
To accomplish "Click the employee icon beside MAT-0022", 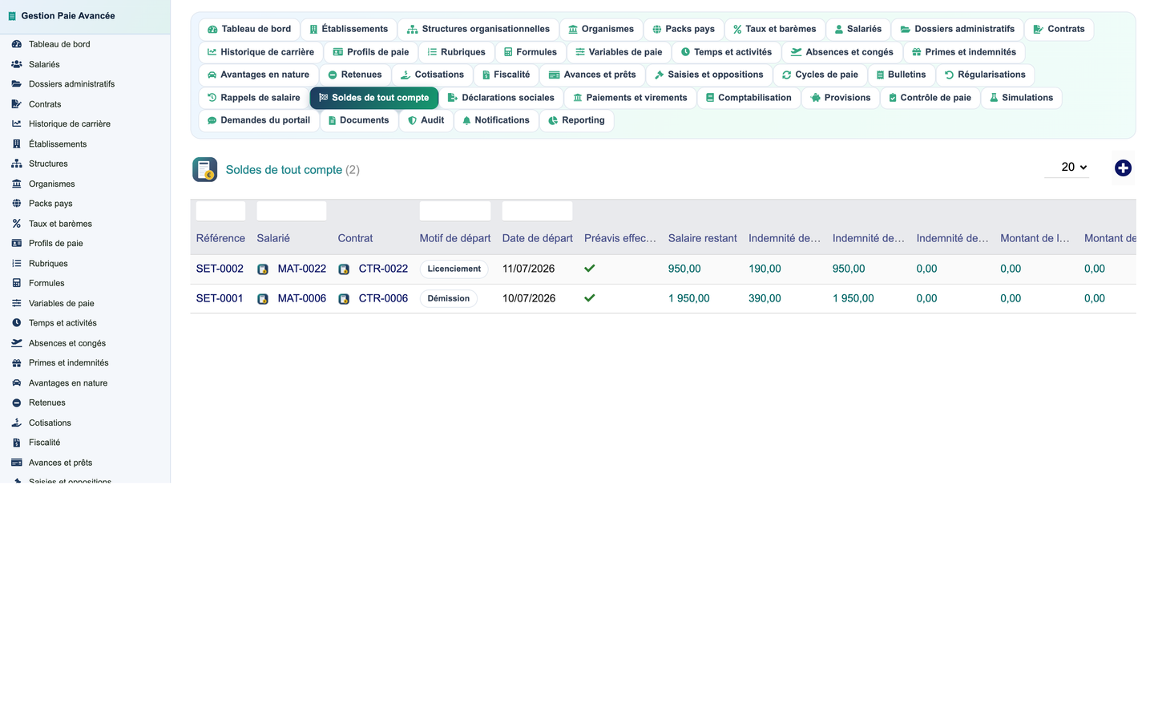I will [x=263, y=269].
